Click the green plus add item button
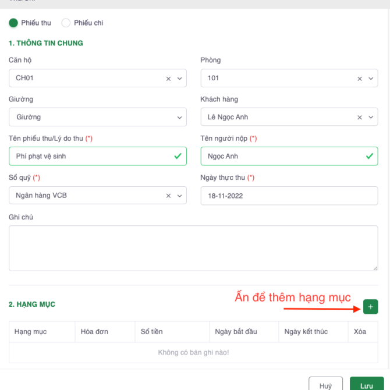The height and width of the screenshot is (390, 390). (370, 307)
